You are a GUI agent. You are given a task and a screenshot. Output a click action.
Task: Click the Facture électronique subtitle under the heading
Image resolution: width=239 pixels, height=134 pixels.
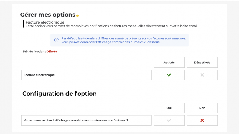45,22
